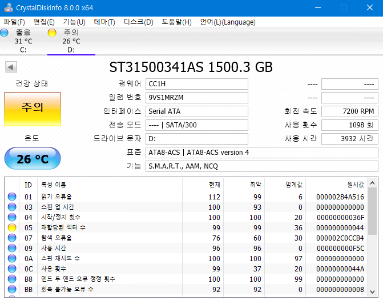The image size is (383, 300).
Task: Click the 26 °C temperature button
Action: 33,158
